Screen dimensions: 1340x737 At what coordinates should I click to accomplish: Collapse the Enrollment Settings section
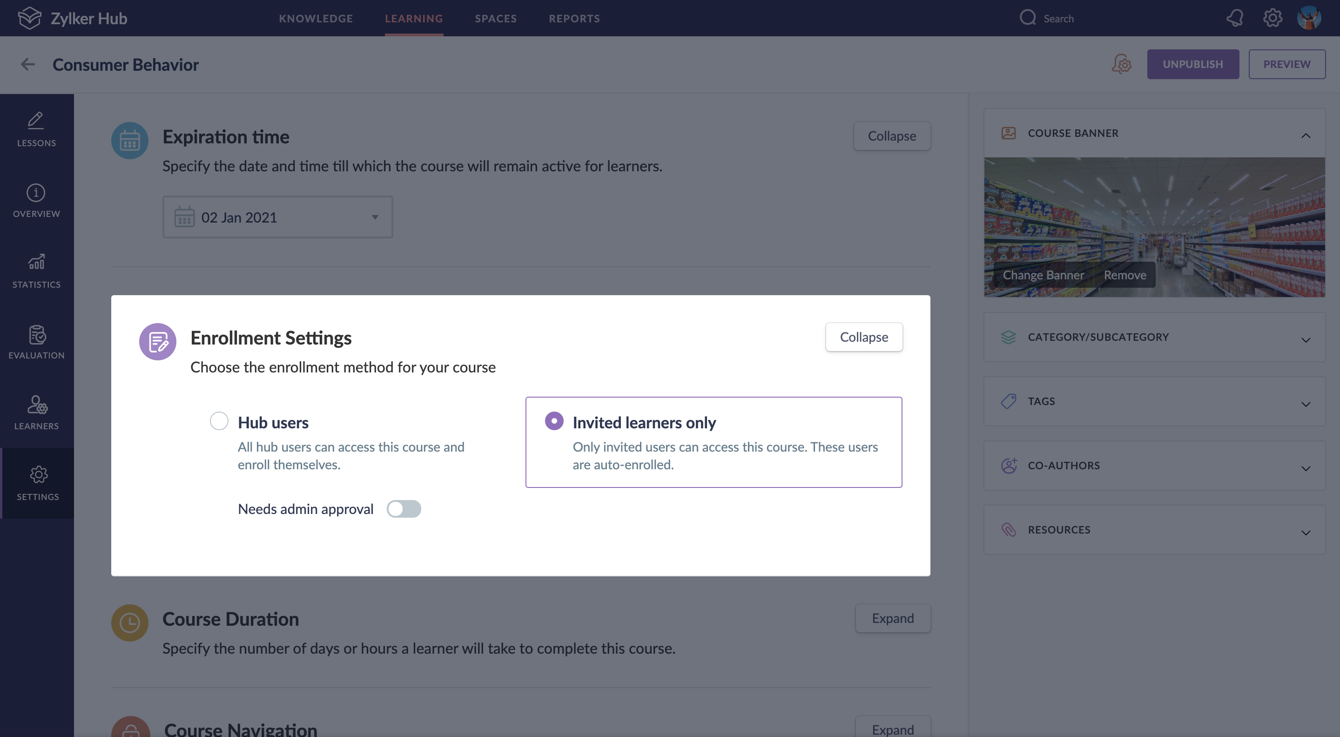tap(863, 337)
